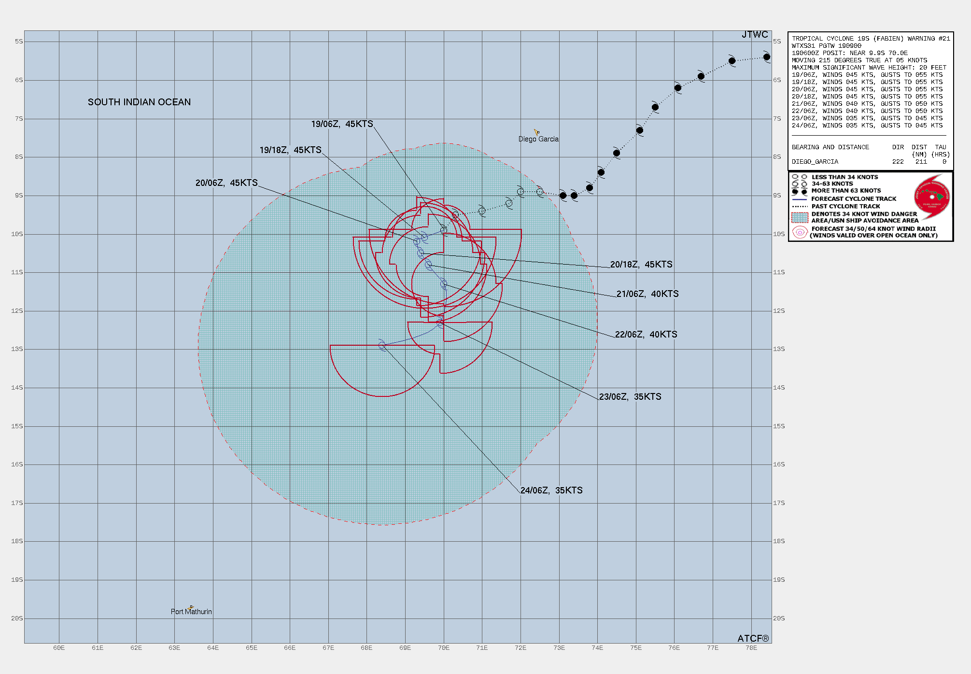Click the 24/06Z forecast position cyclone symbol

382,345
